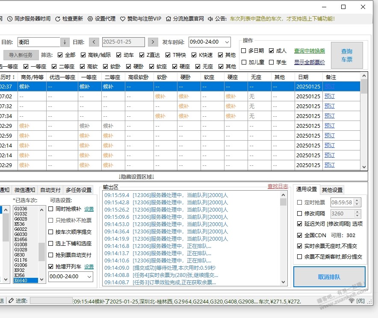Toggle the adult passenger checkbox
378x318 pixels.
tap(271, 50)
